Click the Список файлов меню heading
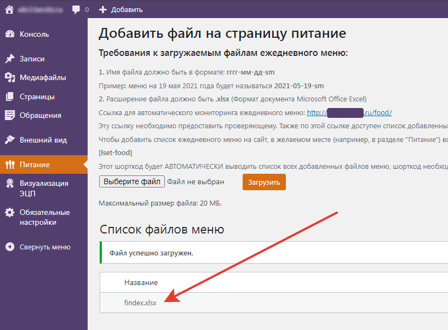Image resolution: width=448 pixels, height=330 pixels. [162, 229]
